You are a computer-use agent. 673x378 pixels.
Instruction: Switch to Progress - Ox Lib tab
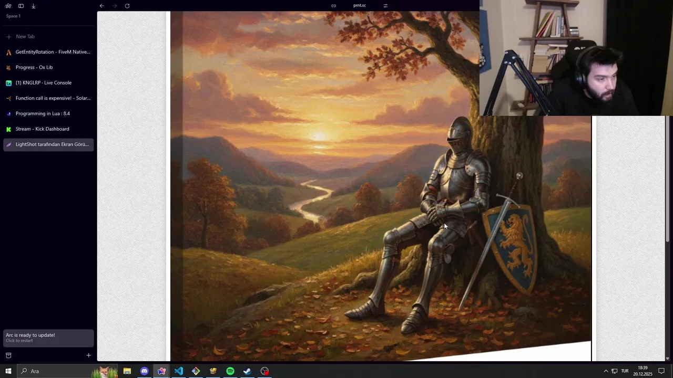[48, 67]
